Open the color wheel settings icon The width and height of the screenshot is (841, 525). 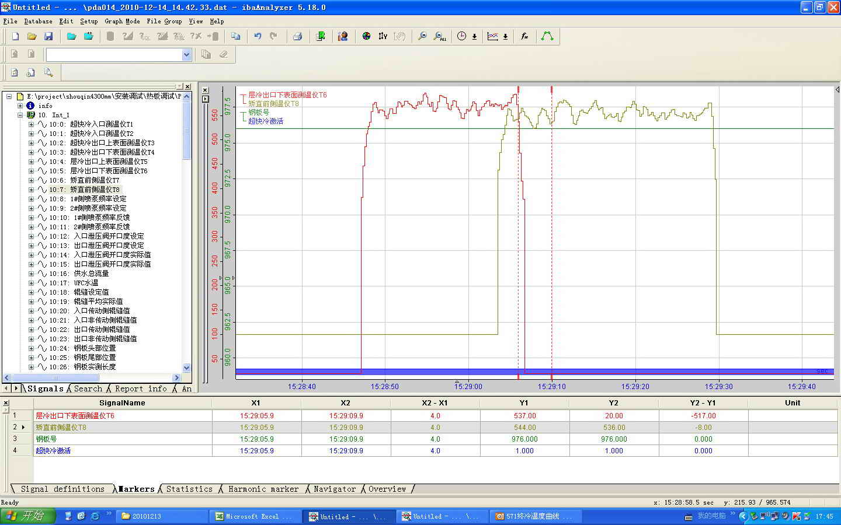pos(366,36)
